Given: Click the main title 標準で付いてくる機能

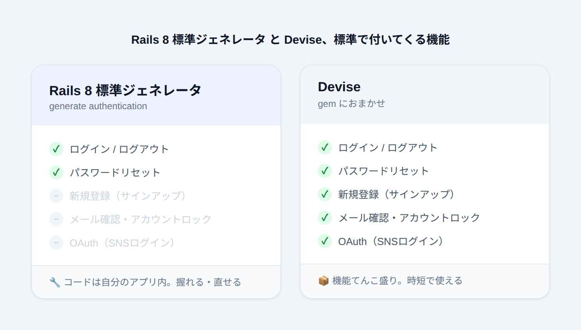Looking at the screenshot, I should pyautogui.click(x=392, y=39).
